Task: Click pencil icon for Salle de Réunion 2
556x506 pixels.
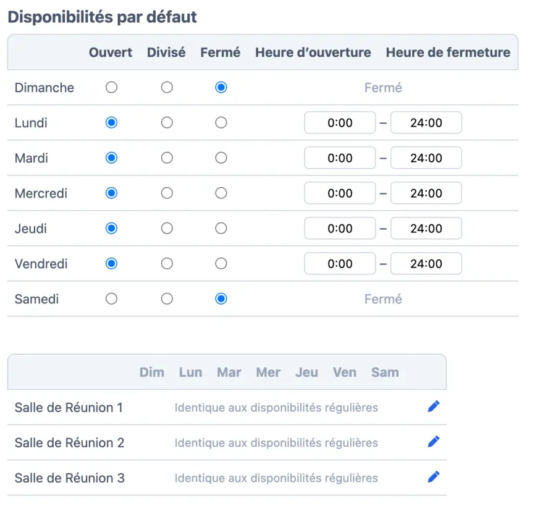Action: click(x=434, y=442)
